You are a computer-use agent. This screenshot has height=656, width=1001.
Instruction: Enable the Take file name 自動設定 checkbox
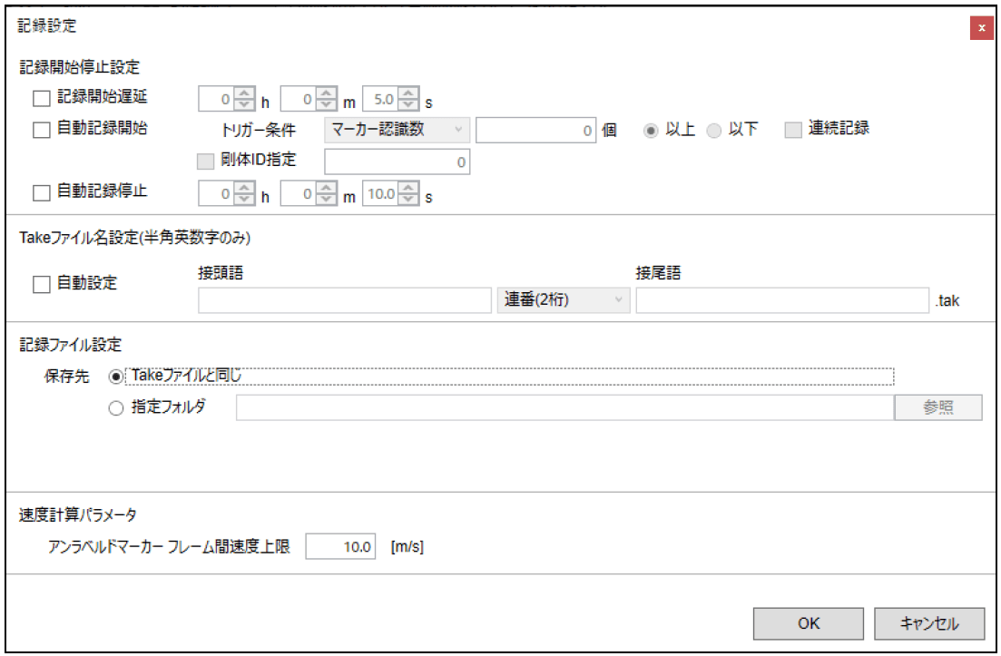pyautogui.click(x=42, y=284)
